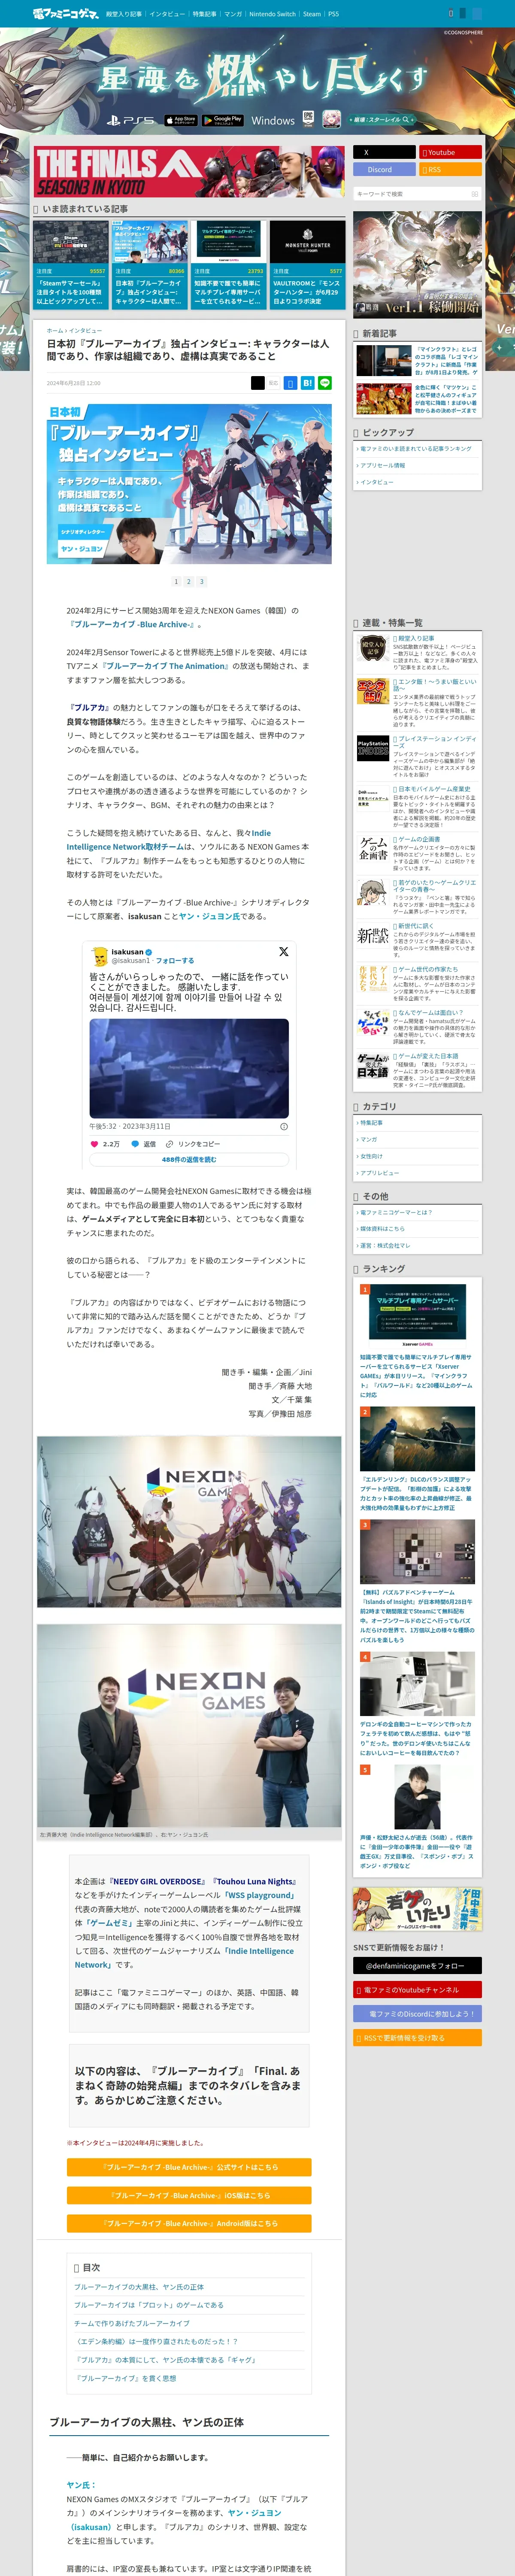Open Blue Archive 公式サイトはこちら button
Screen dimensions: 515x2576
189,2167
